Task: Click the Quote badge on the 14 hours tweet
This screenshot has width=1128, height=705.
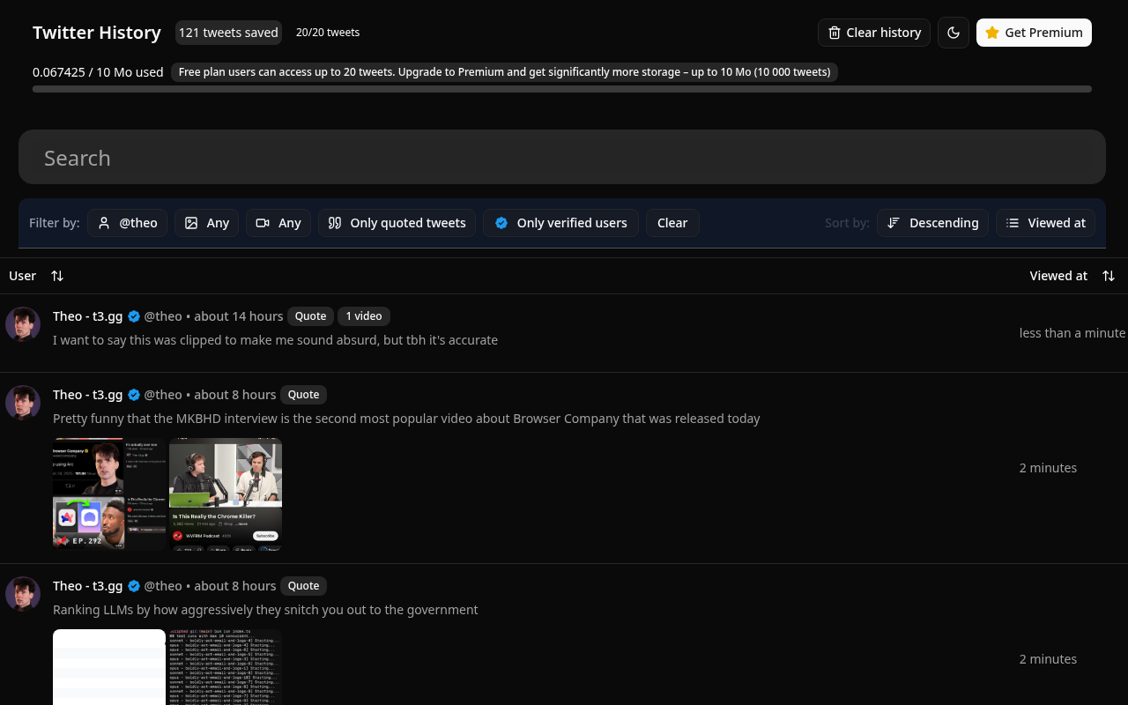Action: pos(310,316)
